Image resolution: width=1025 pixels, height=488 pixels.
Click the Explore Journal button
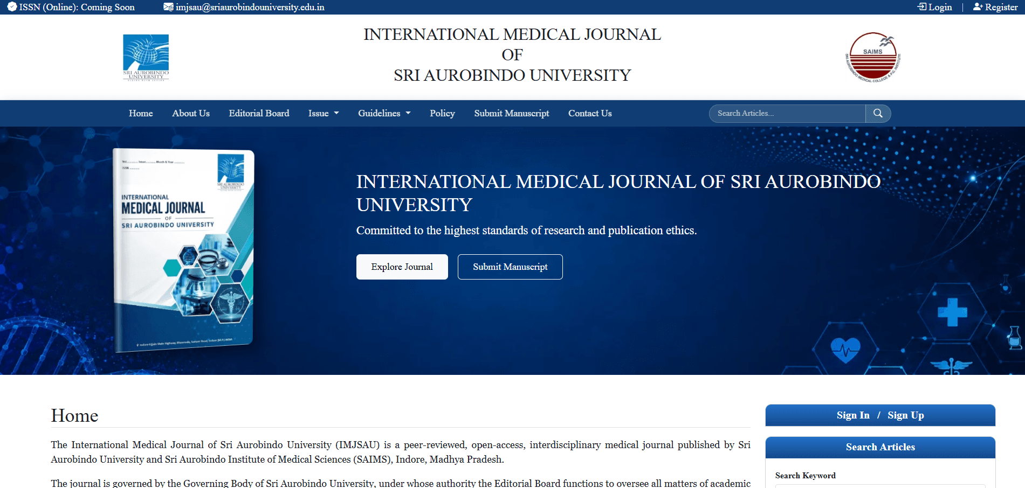402,267
